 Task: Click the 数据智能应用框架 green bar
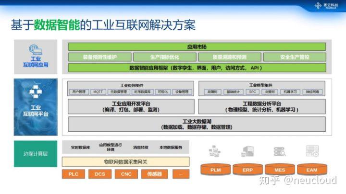(197, 68)
